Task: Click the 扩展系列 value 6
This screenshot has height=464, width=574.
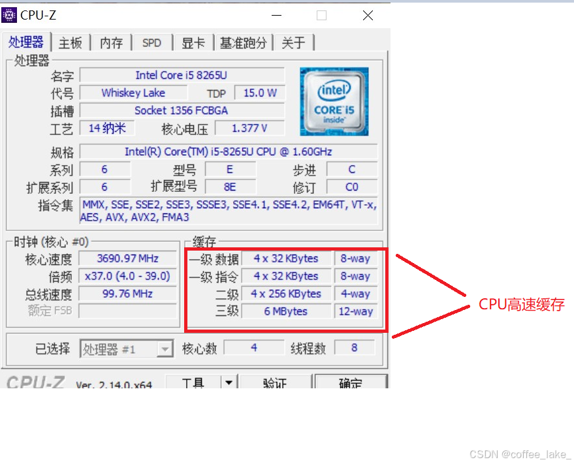Action: [x=104, y=187]
